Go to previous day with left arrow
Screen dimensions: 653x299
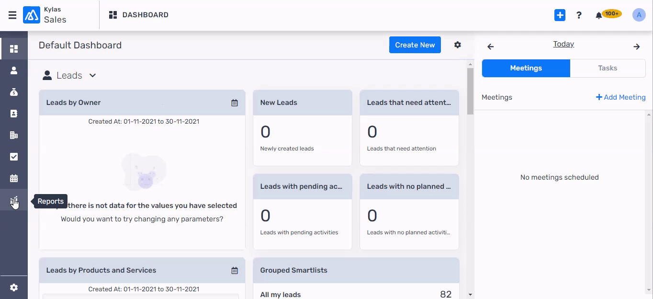(490, 46)
